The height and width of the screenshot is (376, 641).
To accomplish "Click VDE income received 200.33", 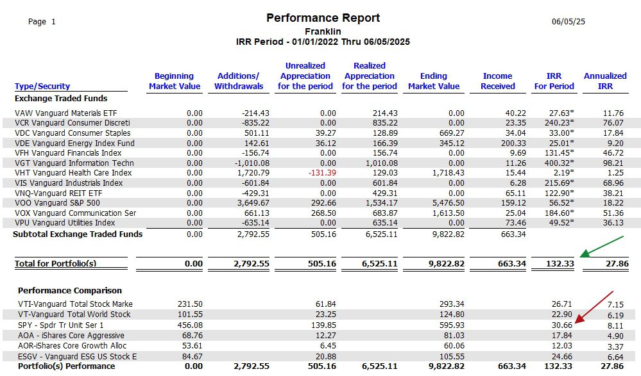I will (x=513, y=143).
